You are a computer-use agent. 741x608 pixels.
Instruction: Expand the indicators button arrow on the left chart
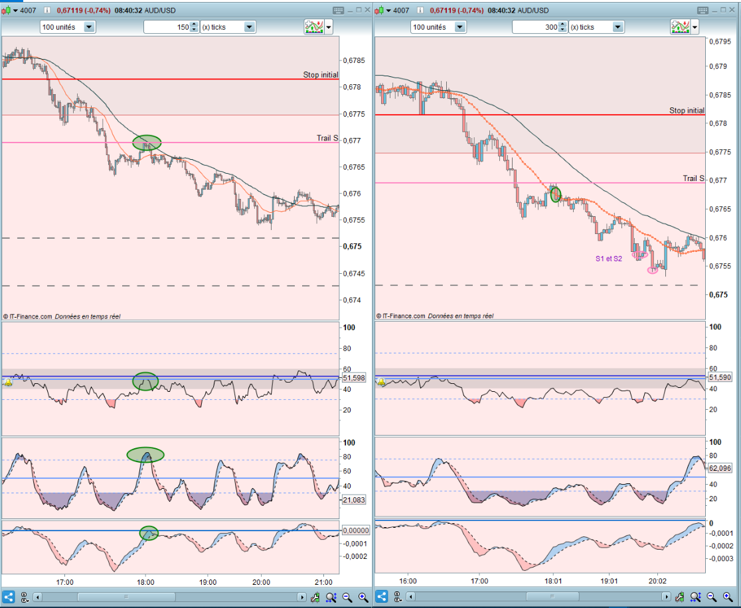coord(329,27)
